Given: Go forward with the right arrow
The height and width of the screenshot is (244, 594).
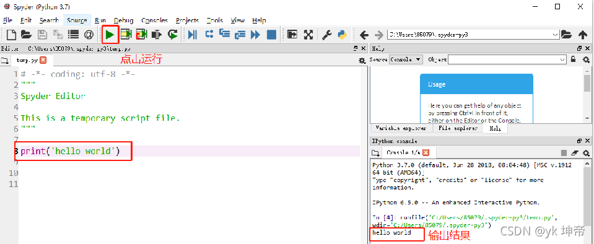Looking at the screenshot, I should 379,35.
